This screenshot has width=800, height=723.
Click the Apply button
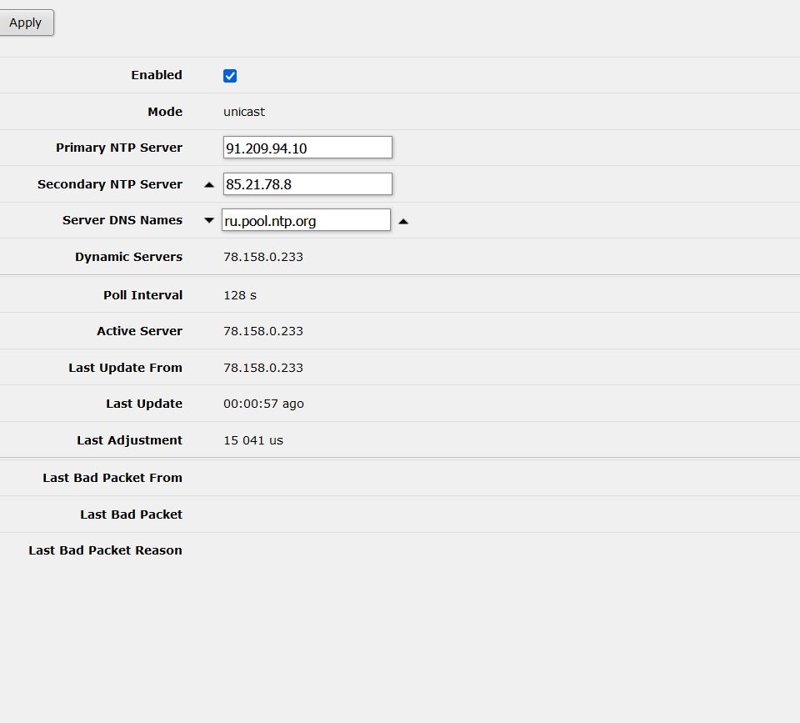click(x=26, y=23)
